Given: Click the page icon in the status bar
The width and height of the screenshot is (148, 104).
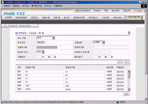Looking at the screenshot, I should tap(2, 102).
